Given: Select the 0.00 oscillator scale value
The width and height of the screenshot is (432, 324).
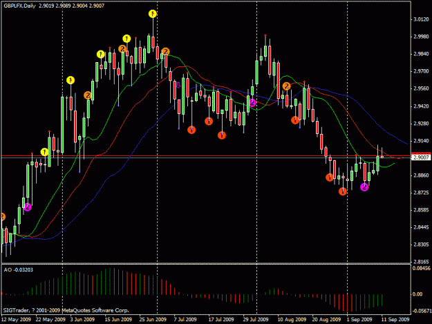Looking at the screenshot, I should tap(417, 294).
